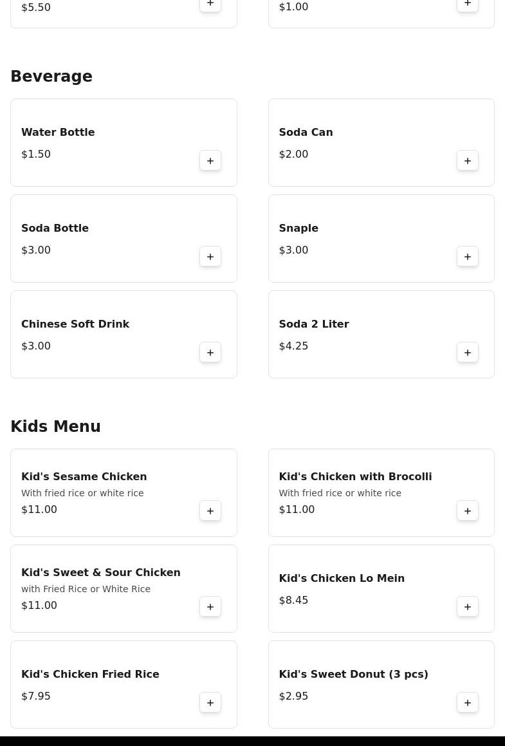Add Kid's Sweet Donut (3 pcs)
505x746 pixels.
pos(468,703)
